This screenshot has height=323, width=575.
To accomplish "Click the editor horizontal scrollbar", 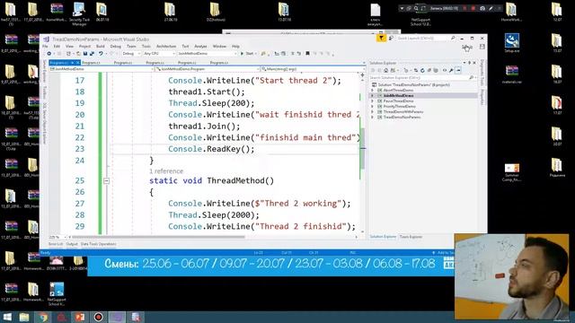I will click(158, 237).
